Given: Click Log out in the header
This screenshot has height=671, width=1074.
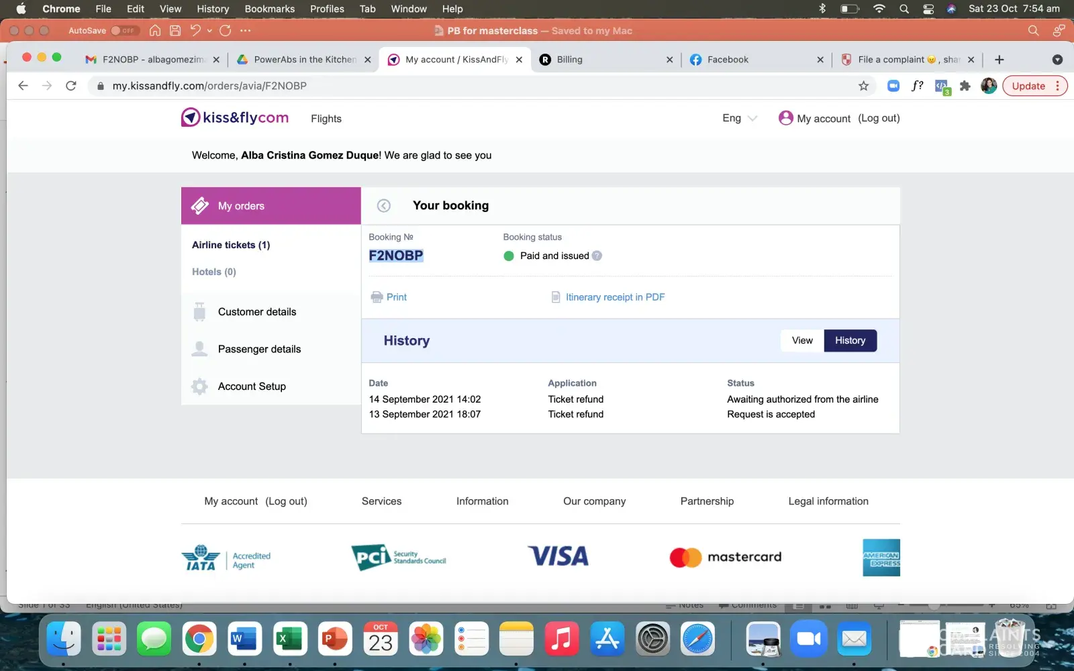Looking at the screenshot, I should point(879,118).
